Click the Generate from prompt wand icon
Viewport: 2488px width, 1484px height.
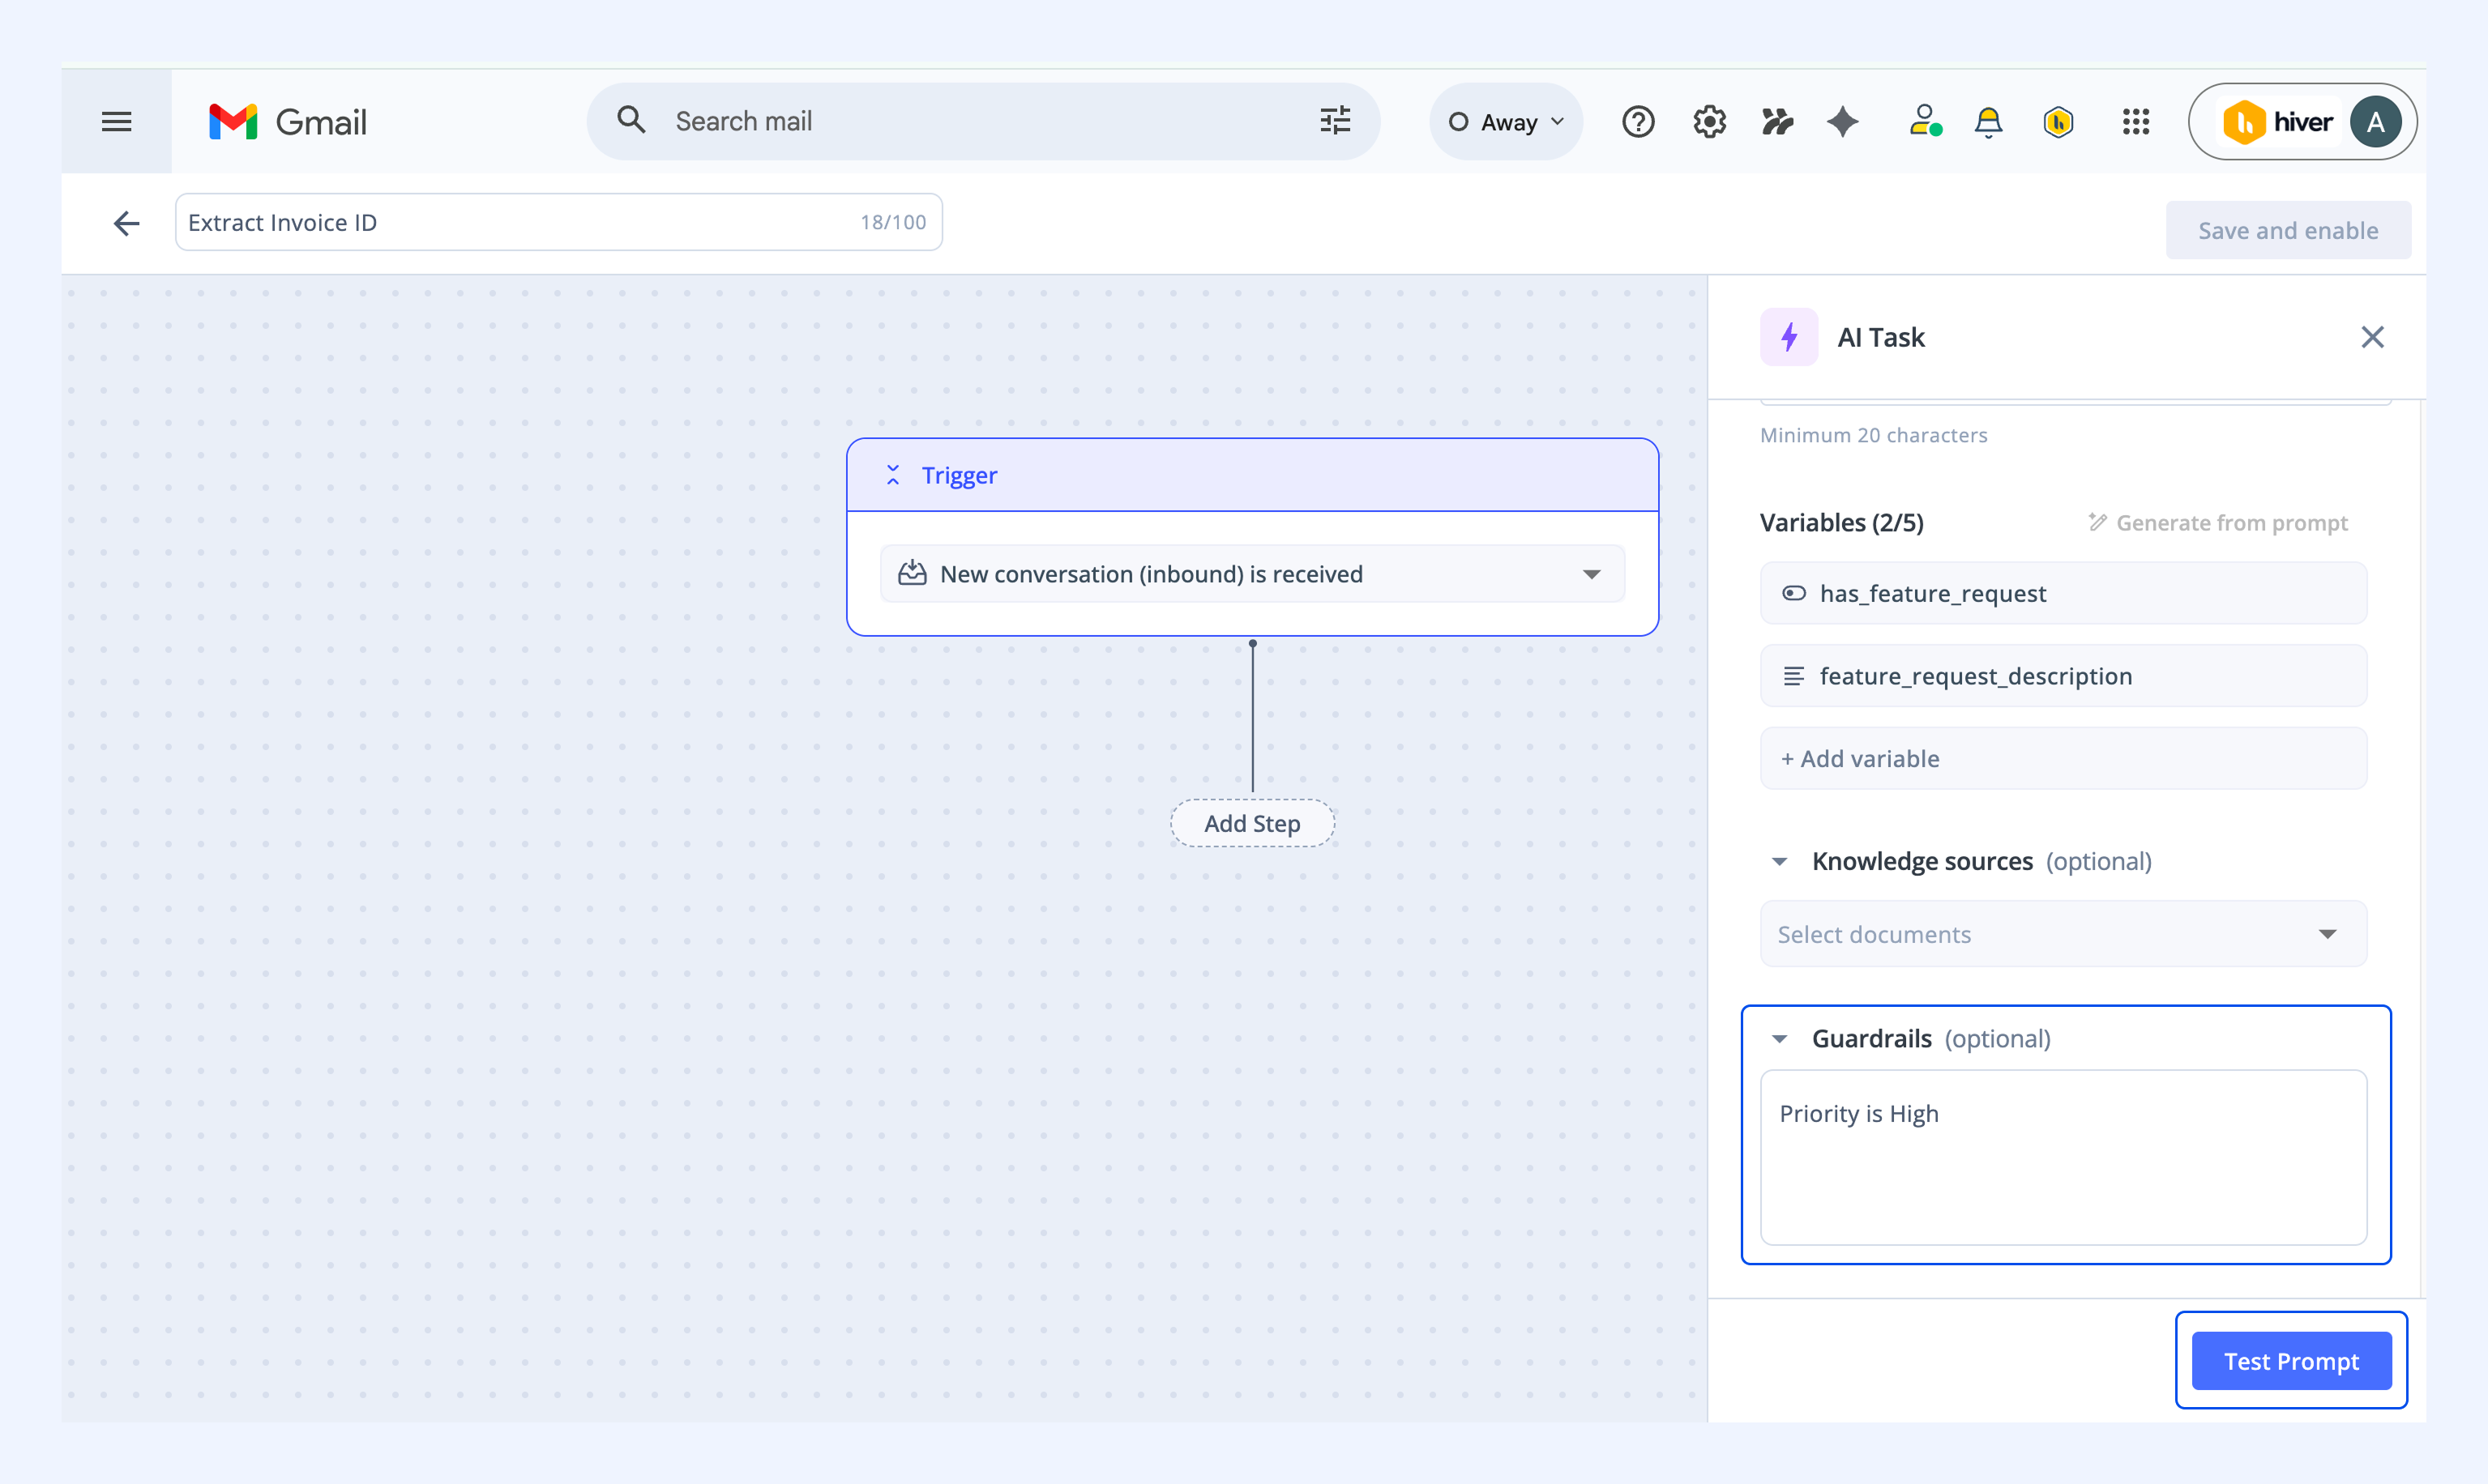tap(2098, 522)
